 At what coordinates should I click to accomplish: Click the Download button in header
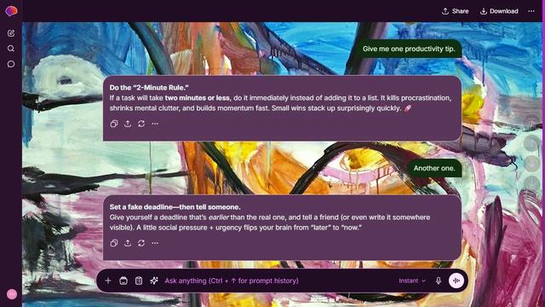(x=499, y=11)
